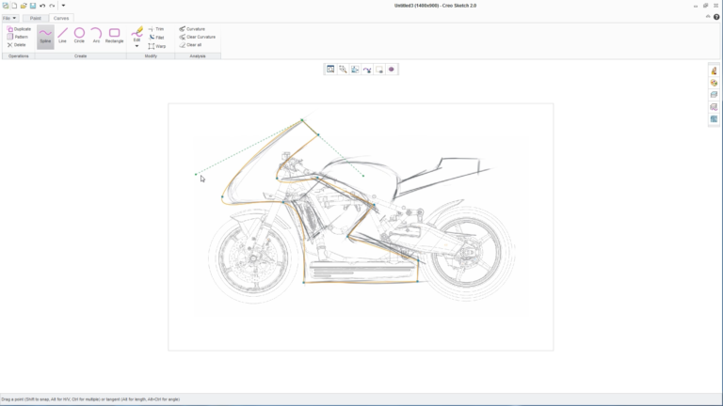Click Delete in Operations group
Image resolution: width=723 pixels, height=406 pixels.
pos(17,45)
